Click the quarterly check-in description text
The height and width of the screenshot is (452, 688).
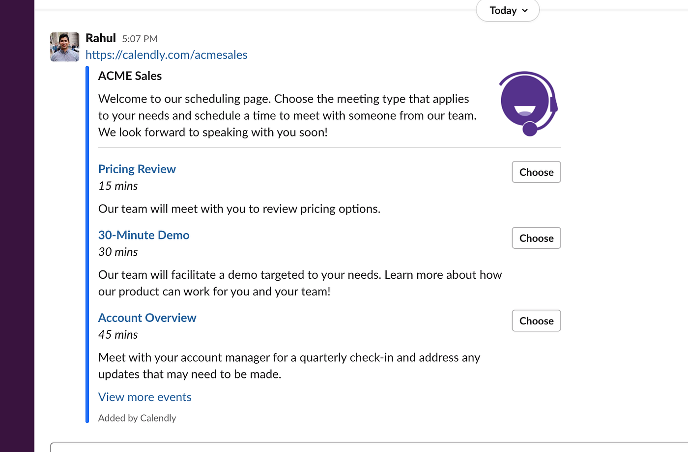[289, 366]
